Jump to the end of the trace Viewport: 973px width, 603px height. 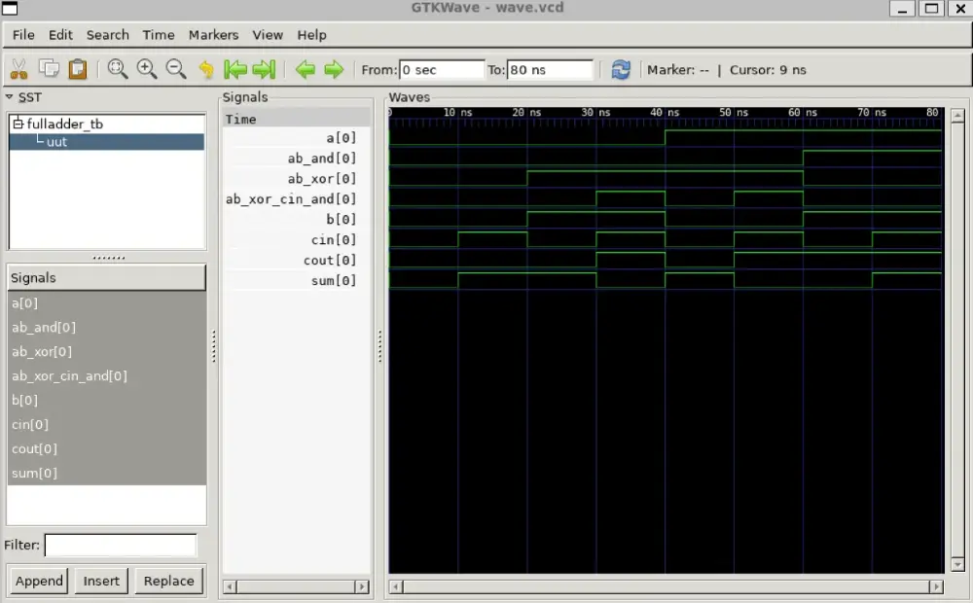click(264, 69)
